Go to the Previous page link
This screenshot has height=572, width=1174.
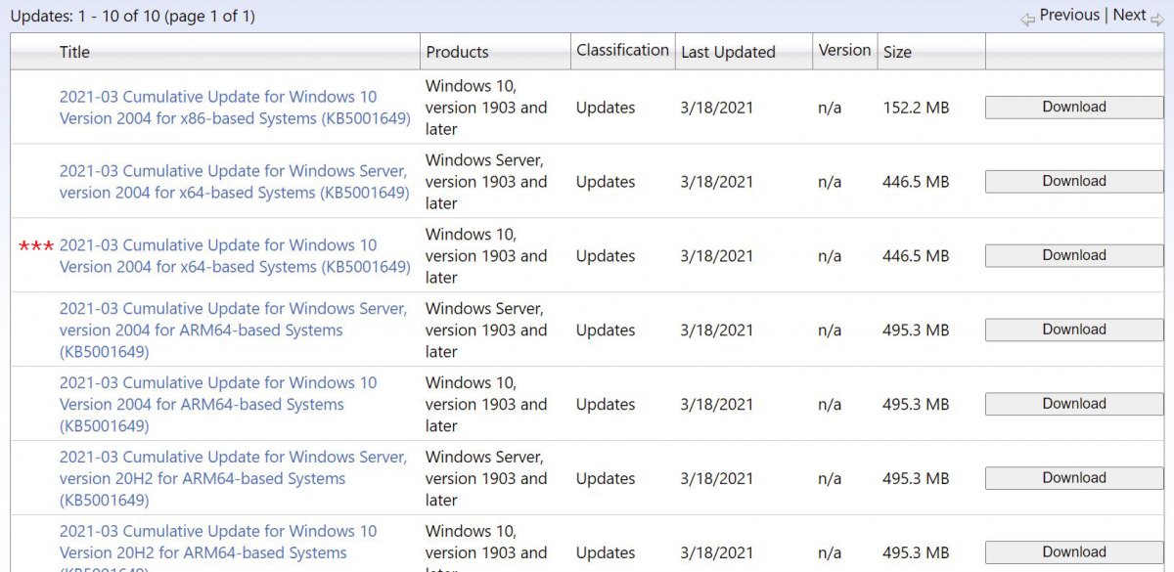pos(1069,15)
